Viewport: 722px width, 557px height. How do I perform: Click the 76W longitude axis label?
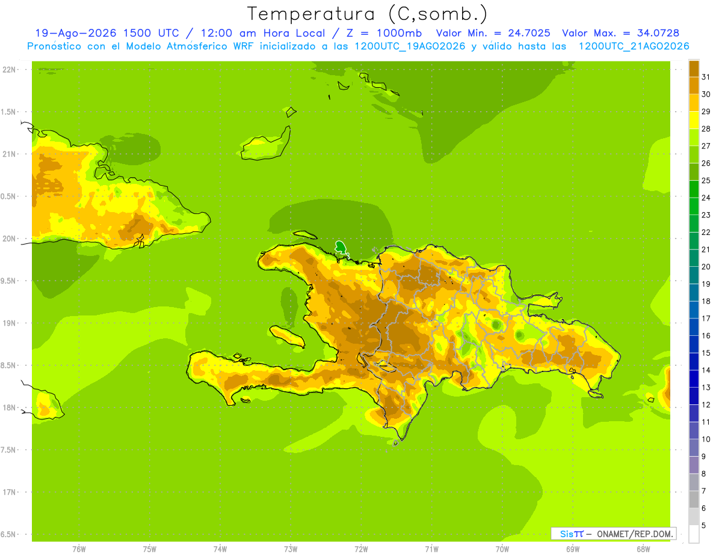coord(79,550)
